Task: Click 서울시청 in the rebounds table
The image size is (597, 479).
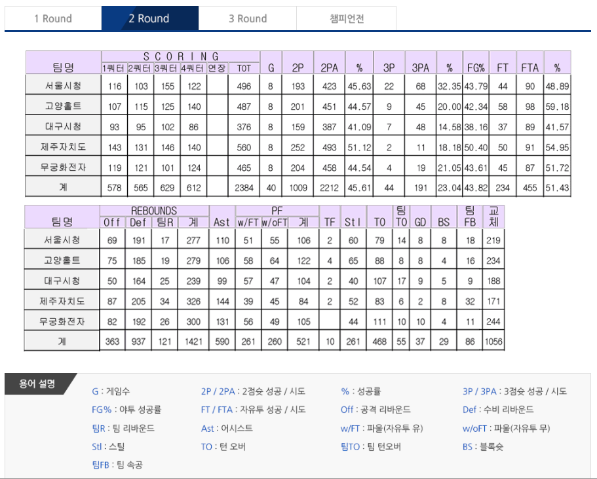Action: tap(62, 240)
